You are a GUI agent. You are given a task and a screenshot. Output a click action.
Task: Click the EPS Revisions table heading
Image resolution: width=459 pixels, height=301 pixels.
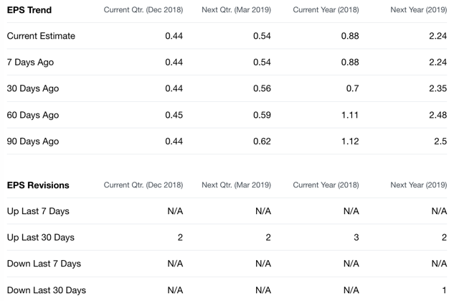(x=38, y=185)
